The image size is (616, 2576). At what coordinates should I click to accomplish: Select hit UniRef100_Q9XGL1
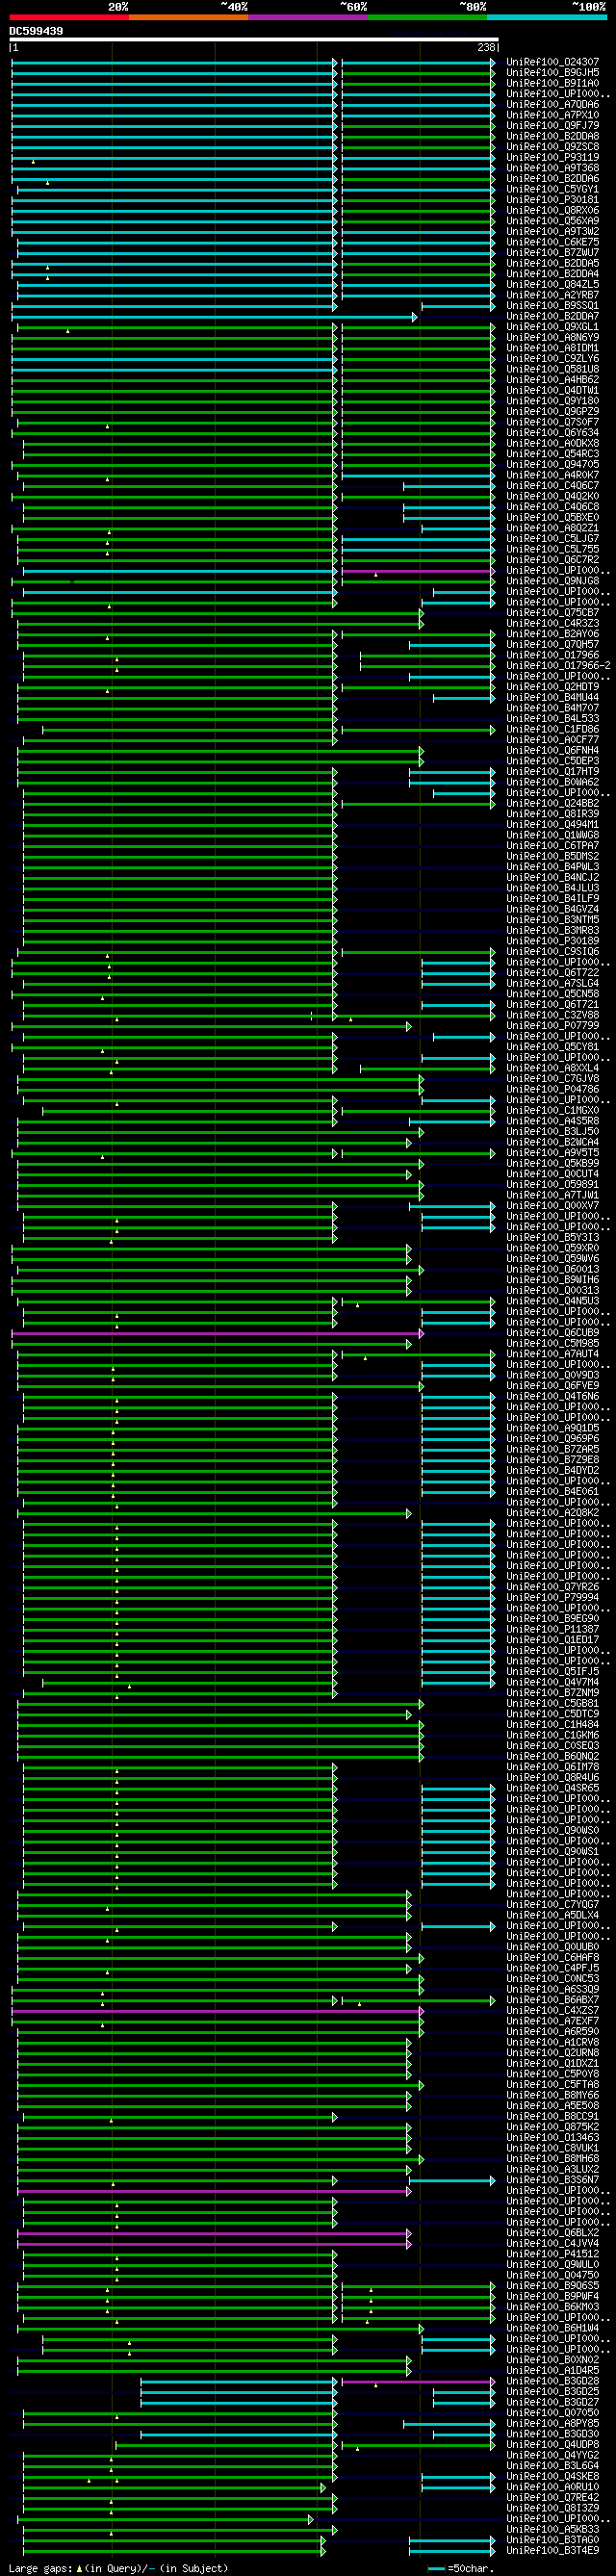click(x=553, y=327)
